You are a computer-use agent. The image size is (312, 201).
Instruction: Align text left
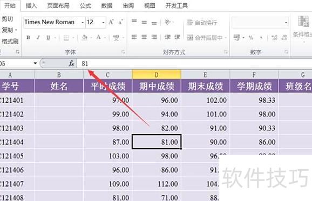pyautogui.click(x=134, y=37)
